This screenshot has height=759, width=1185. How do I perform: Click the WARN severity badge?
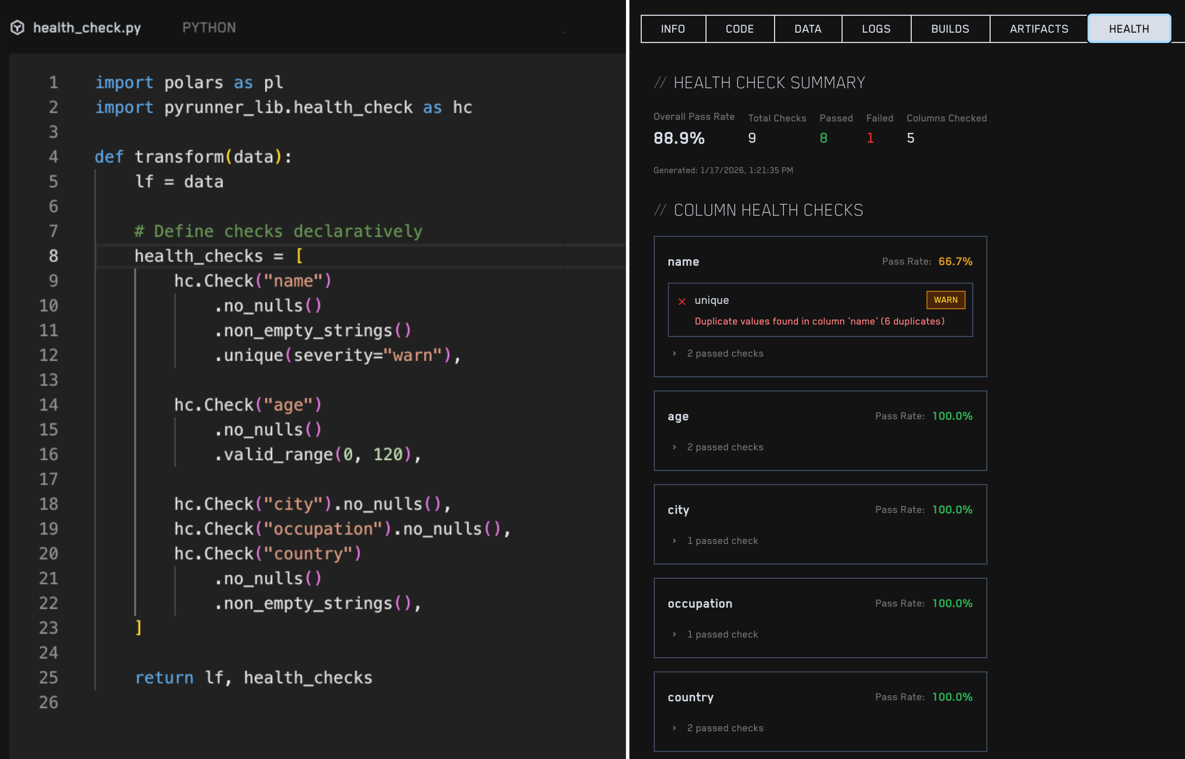tap(945, 300)
